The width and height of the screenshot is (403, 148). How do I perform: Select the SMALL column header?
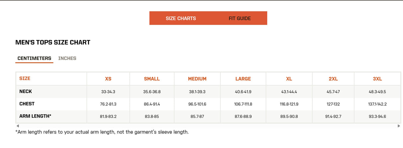tap(152, 79)
